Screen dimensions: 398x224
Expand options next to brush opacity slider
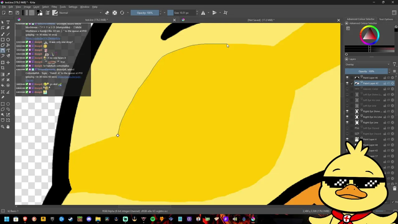pyautogui.click(x=164, y=13)
